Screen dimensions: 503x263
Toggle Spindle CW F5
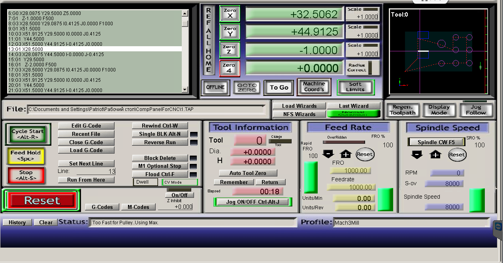[436, 142]
